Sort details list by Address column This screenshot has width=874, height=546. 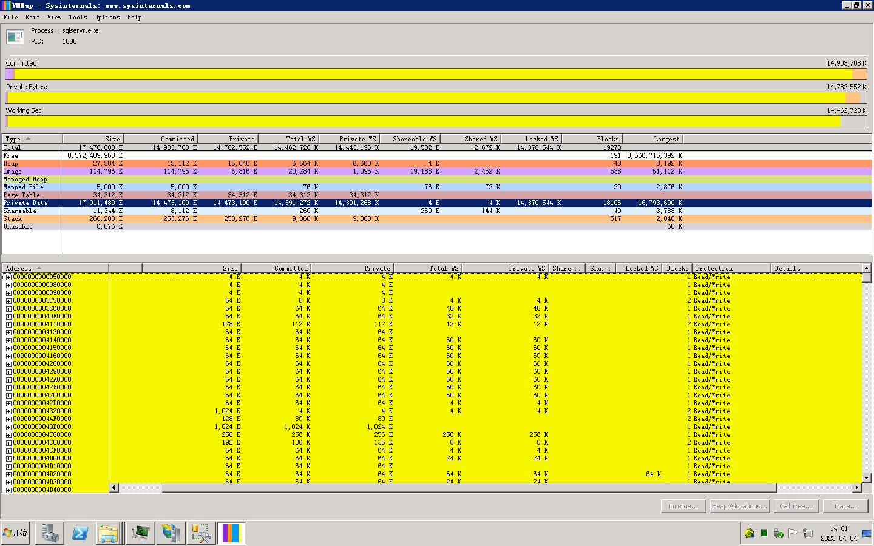[x=55, y=268]
